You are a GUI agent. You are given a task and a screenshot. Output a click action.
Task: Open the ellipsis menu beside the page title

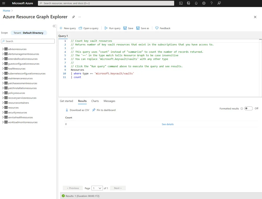pos(80,17)
